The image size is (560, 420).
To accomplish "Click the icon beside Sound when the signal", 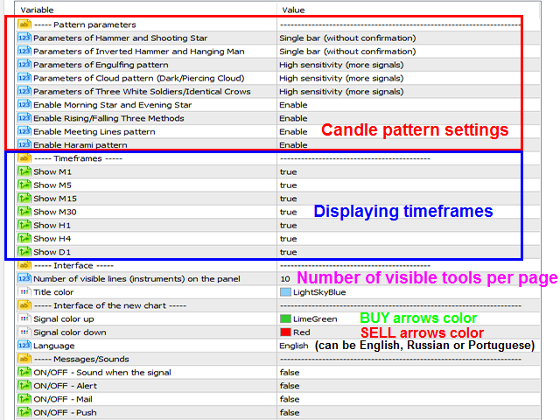I will pyautogui.click(x=24, y=373).
